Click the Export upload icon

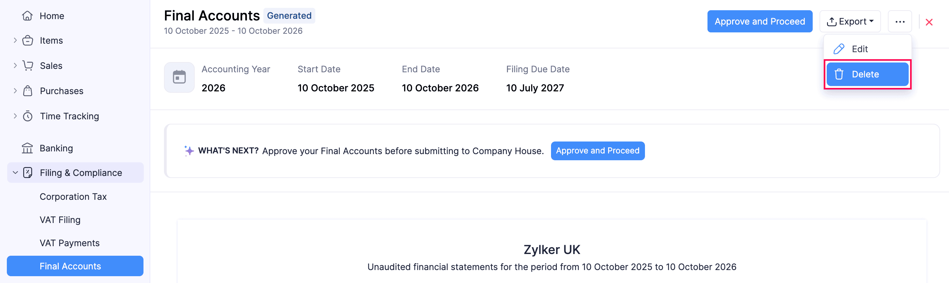click(831, 21)
